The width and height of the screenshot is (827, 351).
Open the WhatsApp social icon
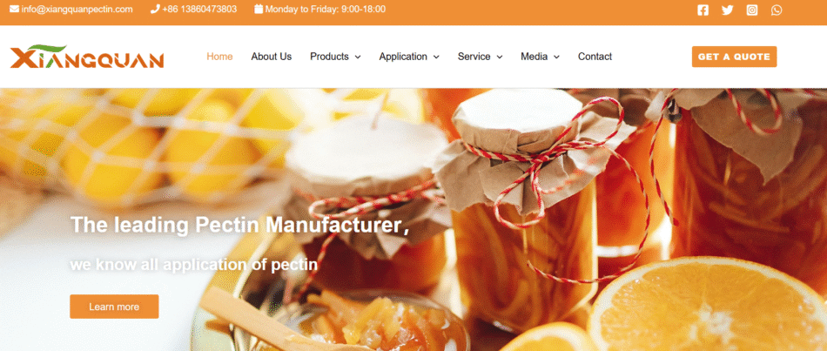pos(777,10)
